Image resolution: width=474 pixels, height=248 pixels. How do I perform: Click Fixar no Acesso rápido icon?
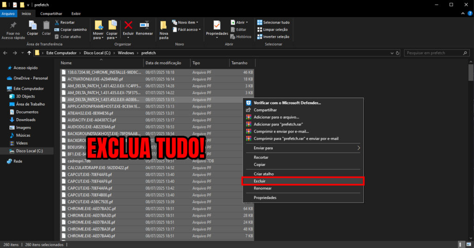[13, 26]
